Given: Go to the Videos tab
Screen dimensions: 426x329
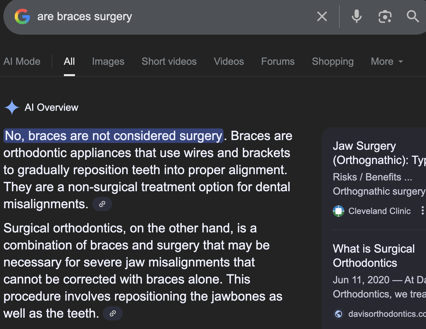Looking at the screenshot, I should point(229,61).
